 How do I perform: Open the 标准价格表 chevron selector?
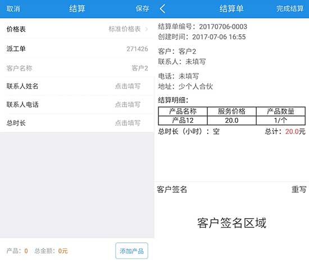[147, 29]
